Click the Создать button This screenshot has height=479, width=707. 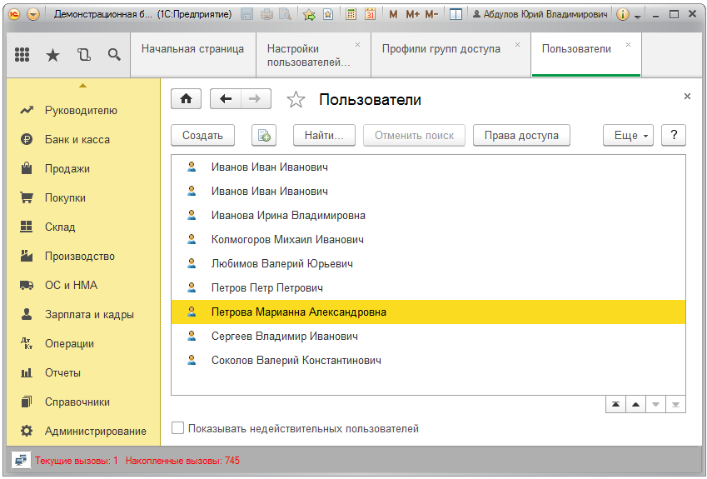(202, 136)
